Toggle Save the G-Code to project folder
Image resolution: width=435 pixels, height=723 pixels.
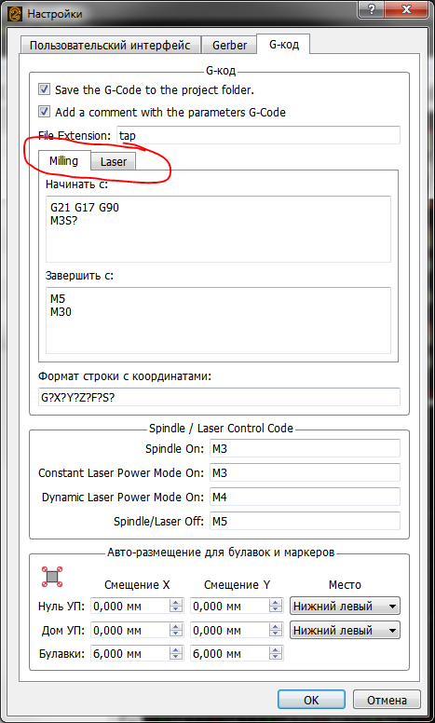(44, 89)
